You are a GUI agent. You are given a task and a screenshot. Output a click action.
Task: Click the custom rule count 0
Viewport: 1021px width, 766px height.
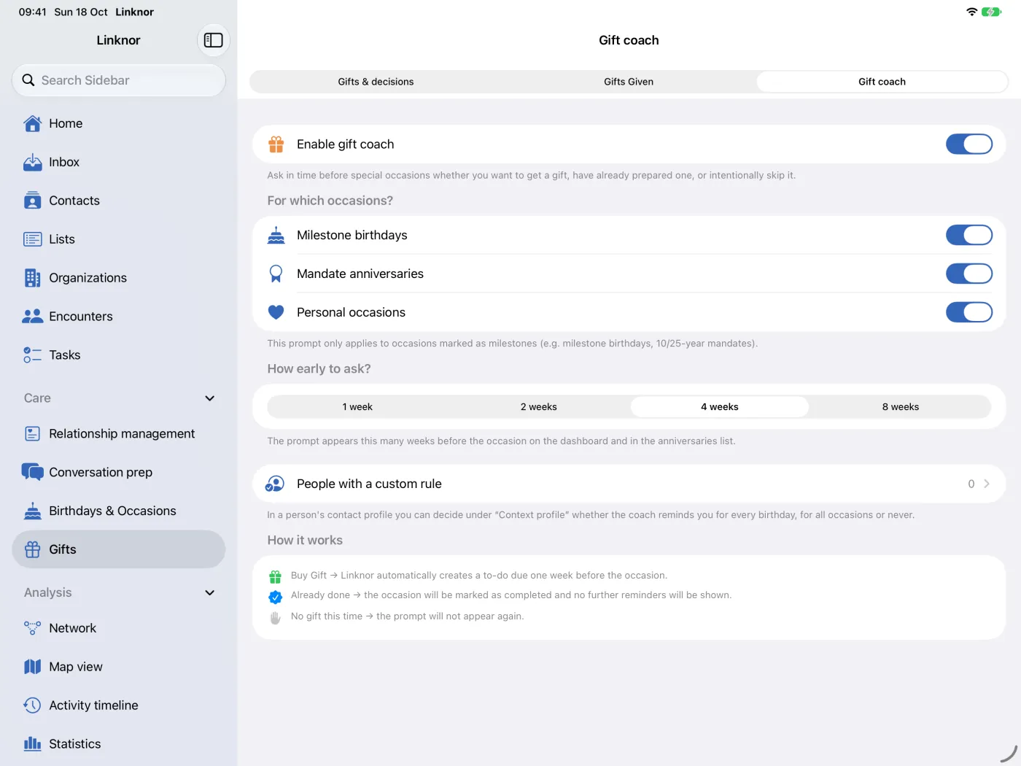coord(971,484)
